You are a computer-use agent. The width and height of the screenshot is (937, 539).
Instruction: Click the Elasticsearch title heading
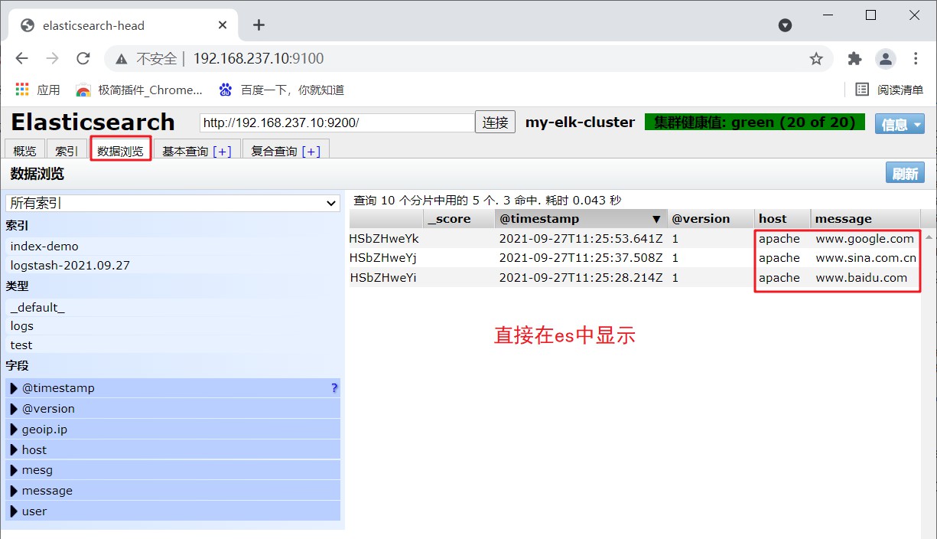coord(93,122)
